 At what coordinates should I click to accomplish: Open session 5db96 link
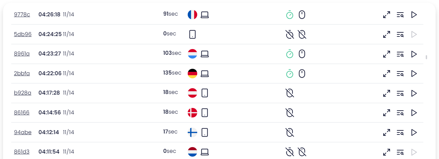[22, 34]
